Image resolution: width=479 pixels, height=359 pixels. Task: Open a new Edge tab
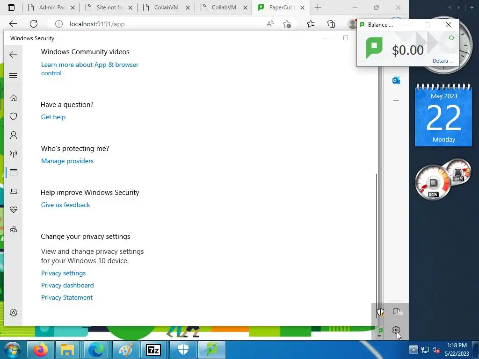(x=318, y=7)
